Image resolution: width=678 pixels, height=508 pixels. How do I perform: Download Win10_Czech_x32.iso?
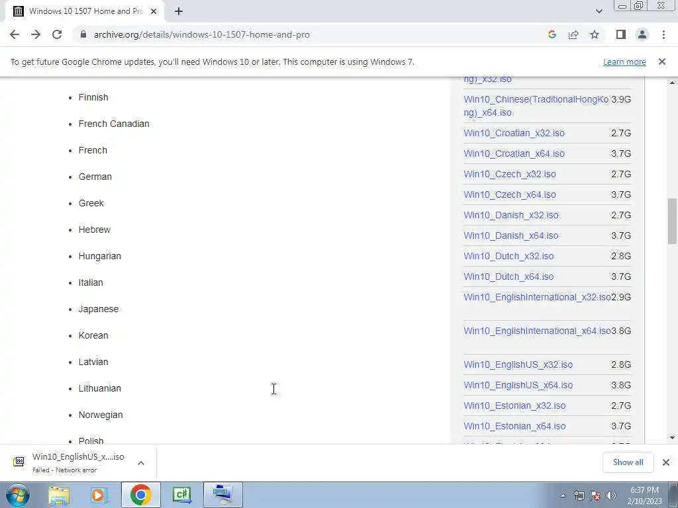coord(509,174)
